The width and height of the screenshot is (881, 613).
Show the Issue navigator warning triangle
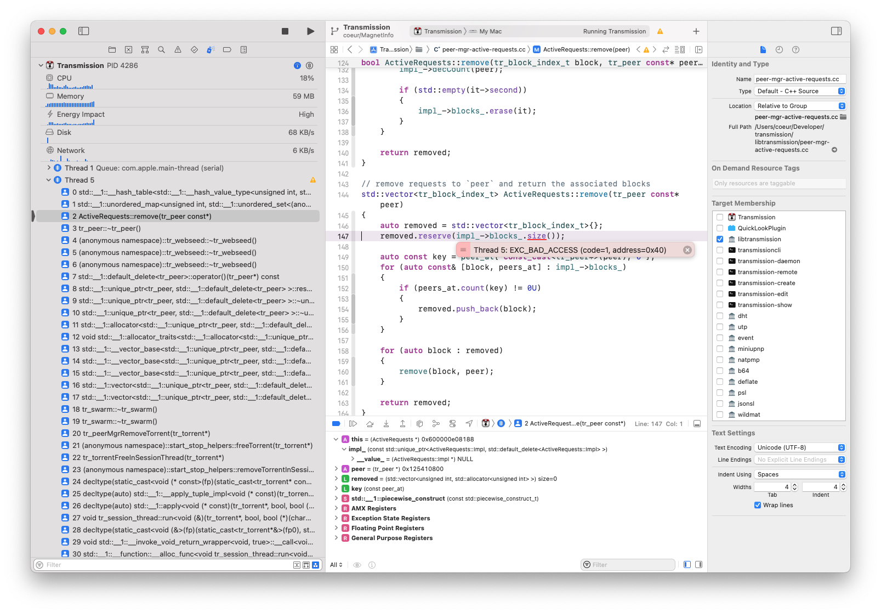(178, 49)
